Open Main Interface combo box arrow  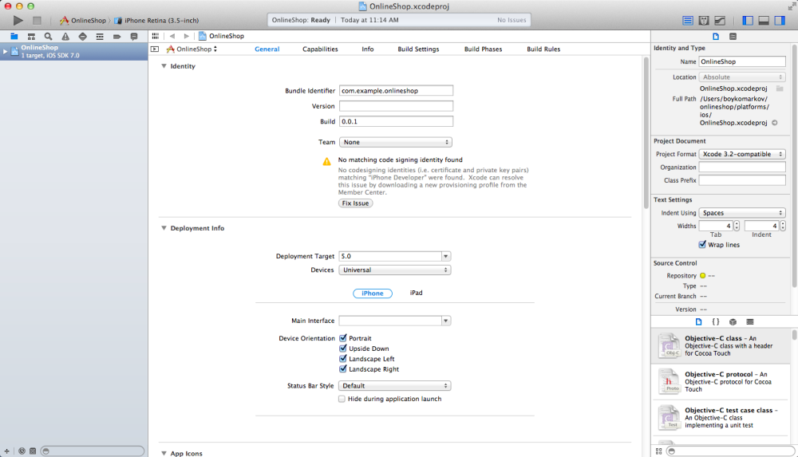[446, 321]
